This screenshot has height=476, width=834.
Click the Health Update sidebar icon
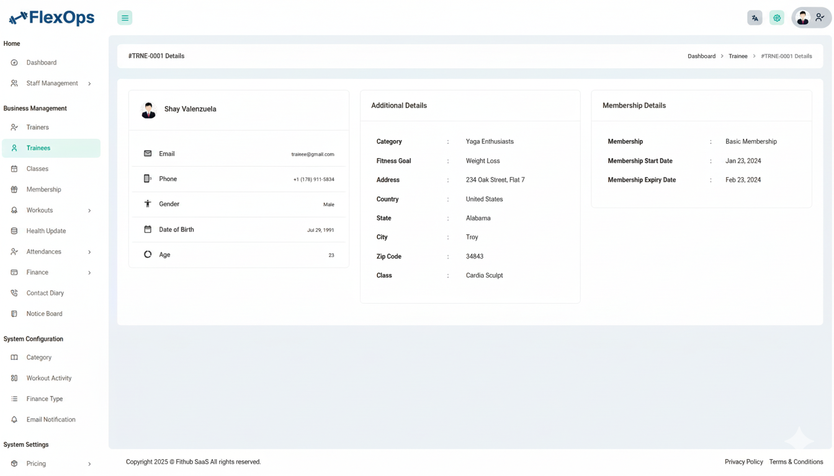(x=14, y=231)
